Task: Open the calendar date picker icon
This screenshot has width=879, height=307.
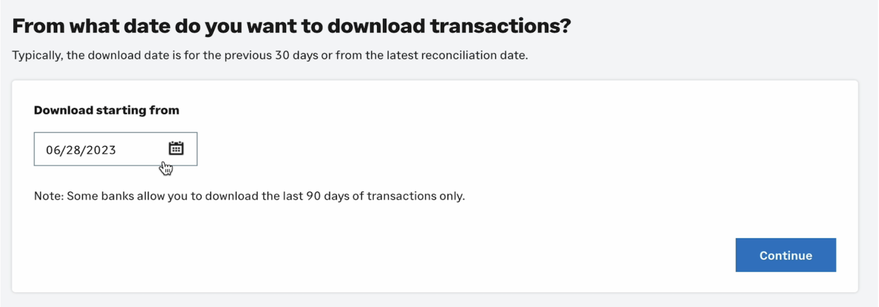Action: click(x=176, y=148)
